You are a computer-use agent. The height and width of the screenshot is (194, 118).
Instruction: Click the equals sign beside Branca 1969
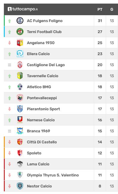[10, 131]
